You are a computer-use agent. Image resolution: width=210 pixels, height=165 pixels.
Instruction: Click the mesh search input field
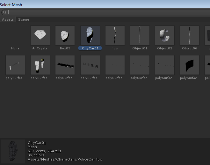[x=106, y=12]
